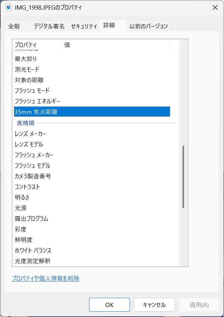
Task: Select the 測光モード property row
Action: tap(27, 70)
